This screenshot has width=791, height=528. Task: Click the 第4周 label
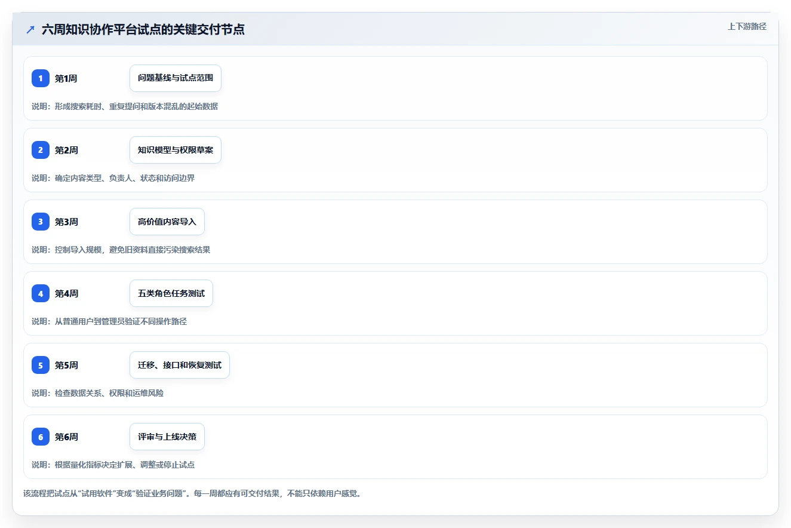click(x=66, y=293)
